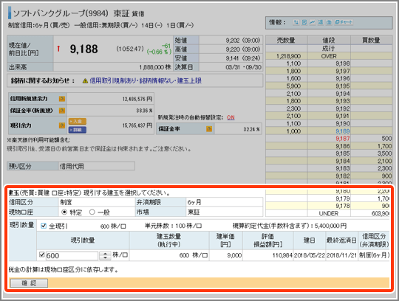Click the 弁済期限 value 6ヶ月

coord(194,202)
